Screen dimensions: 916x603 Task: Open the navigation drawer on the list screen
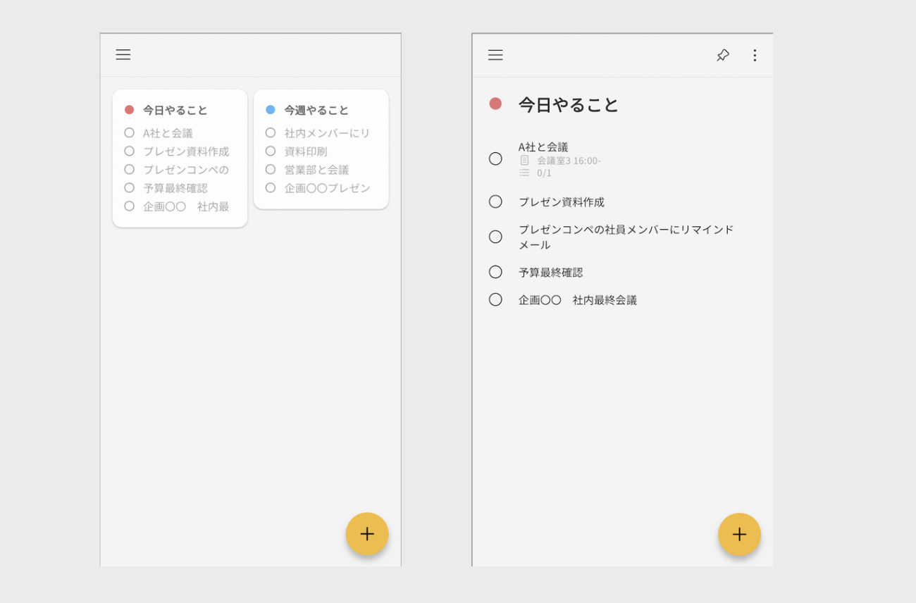123,54
